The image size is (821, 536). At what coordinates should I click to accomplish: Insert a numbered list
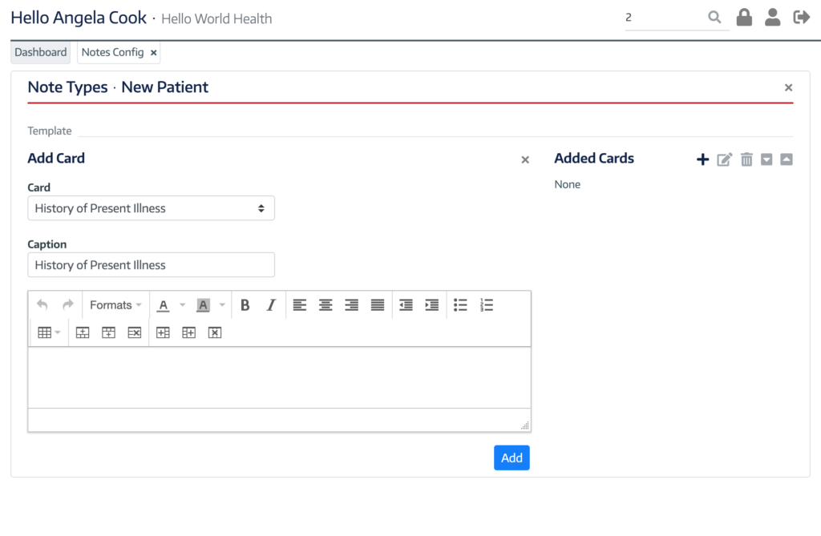487,305
